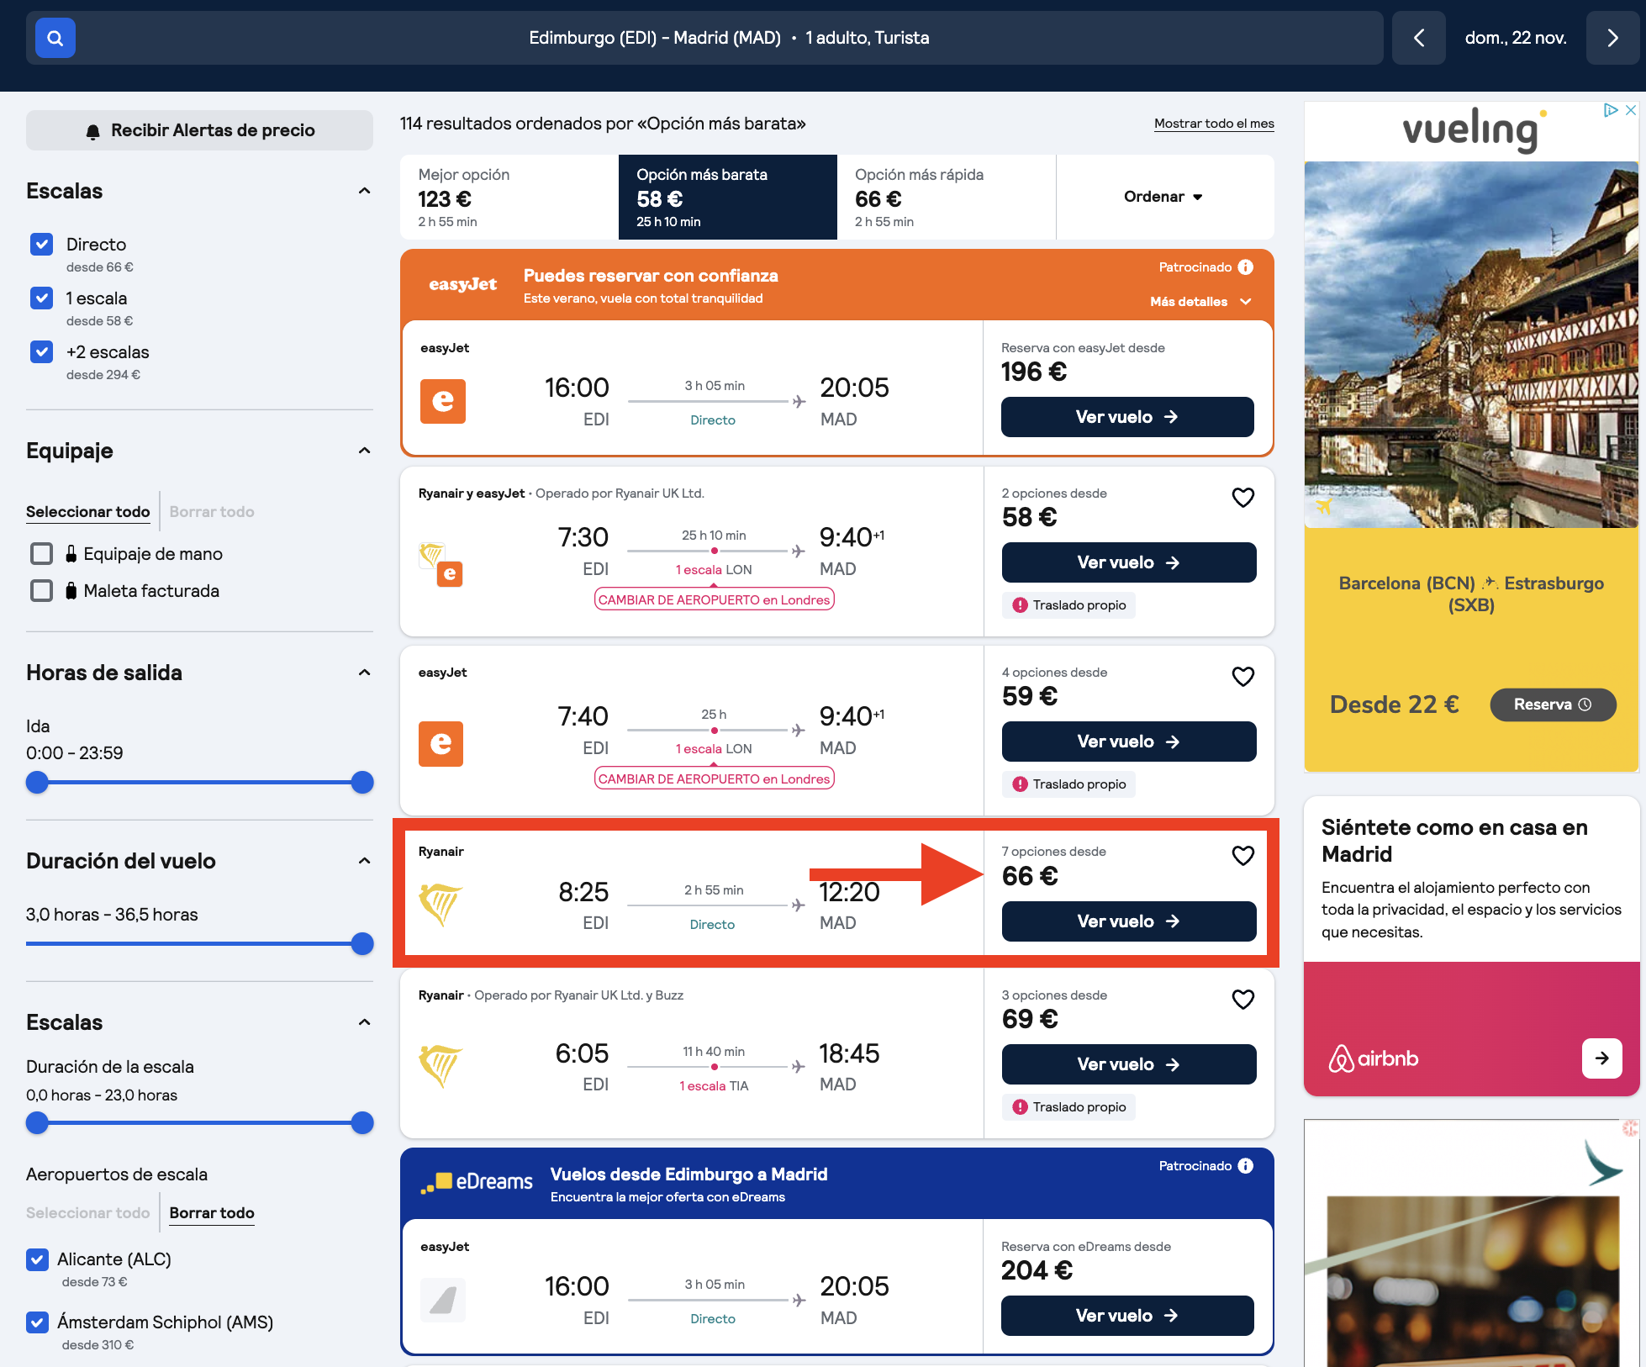Collapse the Duración del vuelo section
The width and height of the screenshot is (1646, 1367).
point(364,861)
